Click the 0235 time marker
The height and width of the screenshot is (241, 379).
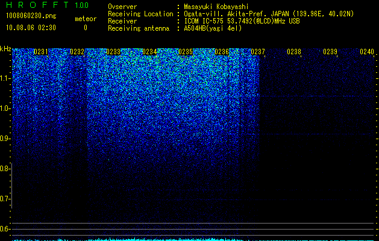[186, 52]
